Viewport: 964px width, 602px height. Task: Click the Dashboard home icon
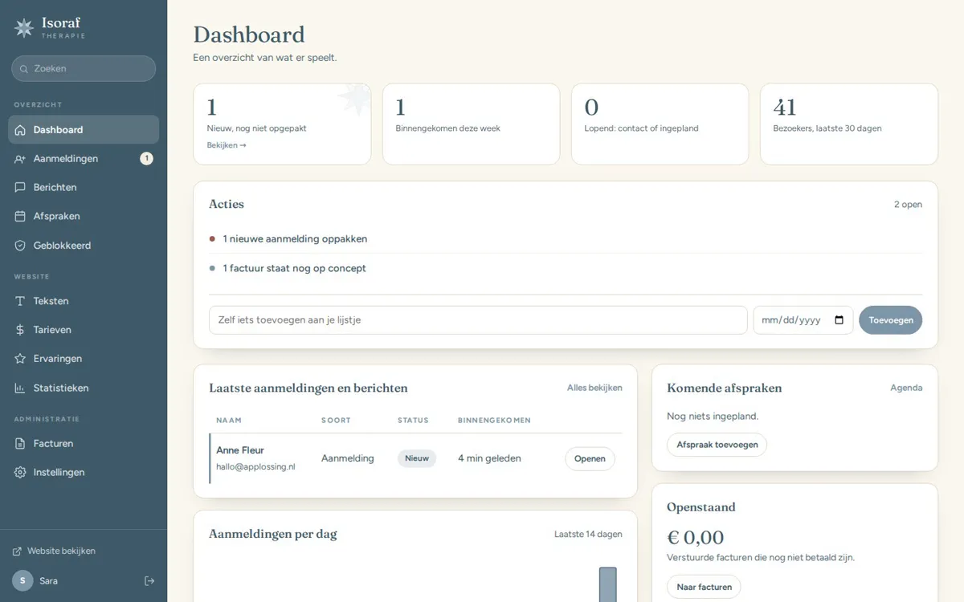tap(20, 130)
